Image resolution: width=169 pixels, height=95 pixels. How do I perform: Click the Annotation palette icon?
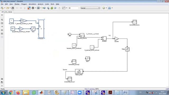[x=2, y=30]
